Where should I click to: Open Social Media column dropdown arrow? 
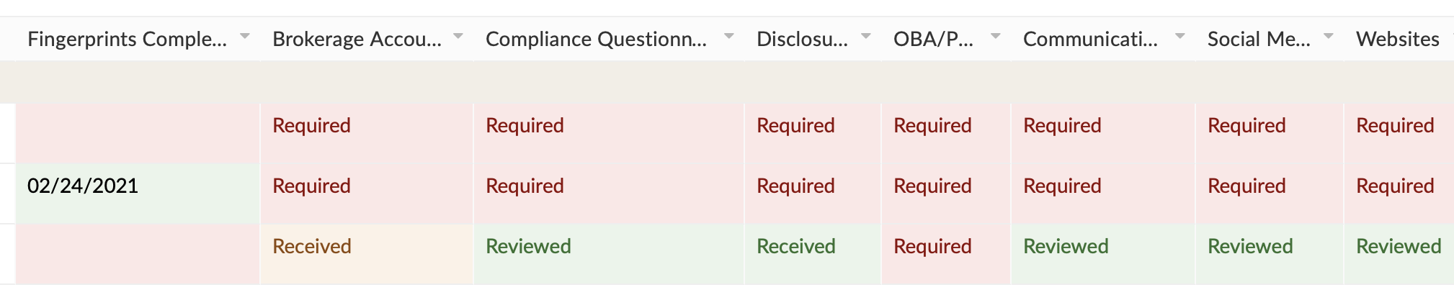point(1329,37)
